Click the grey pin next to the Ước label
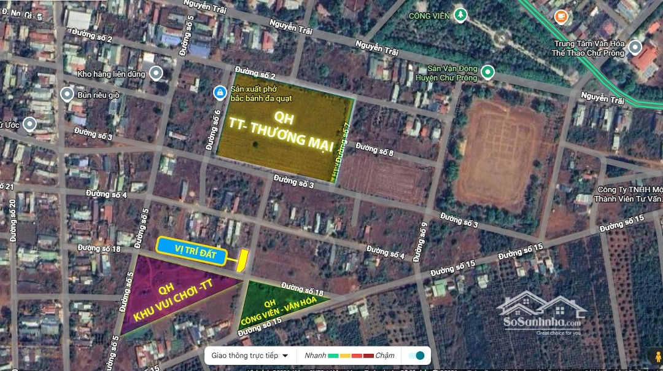 (29, 125)
